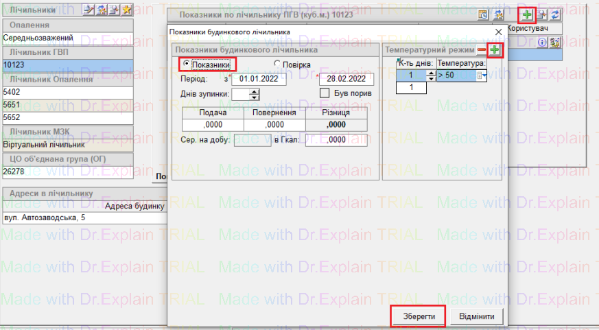Viewport: 599px width, 330px height.
Task: Click the blue info icon under Користувач
Action: pyautogui.click(x=541, y=42)
